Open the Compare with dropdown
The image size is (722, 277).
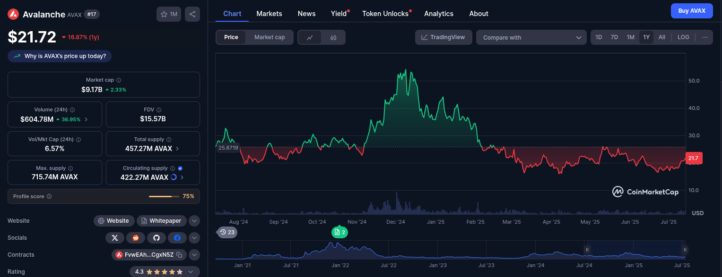point(531,38)
